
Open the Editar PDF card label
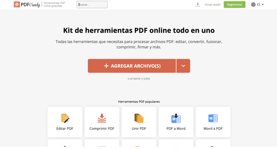[65, 129]
